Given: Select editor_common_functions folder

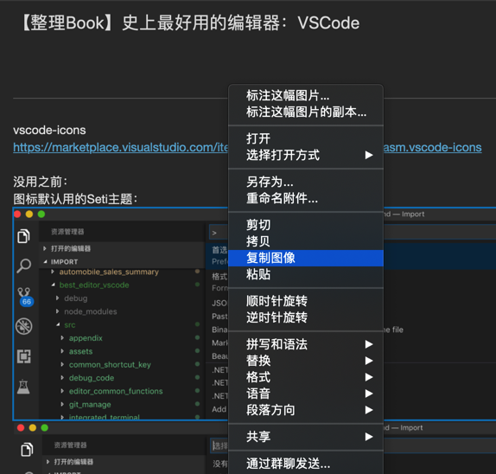Looking at the screenshot, I should [x=116, y=391].
